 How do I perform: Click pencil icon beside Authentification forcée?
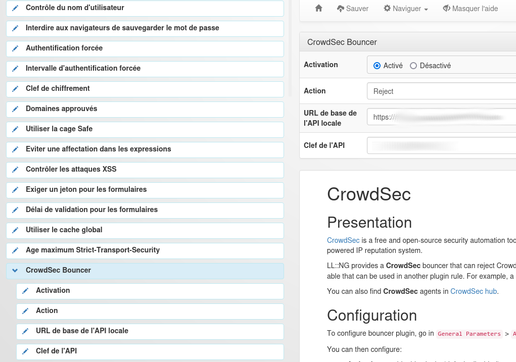15,48
